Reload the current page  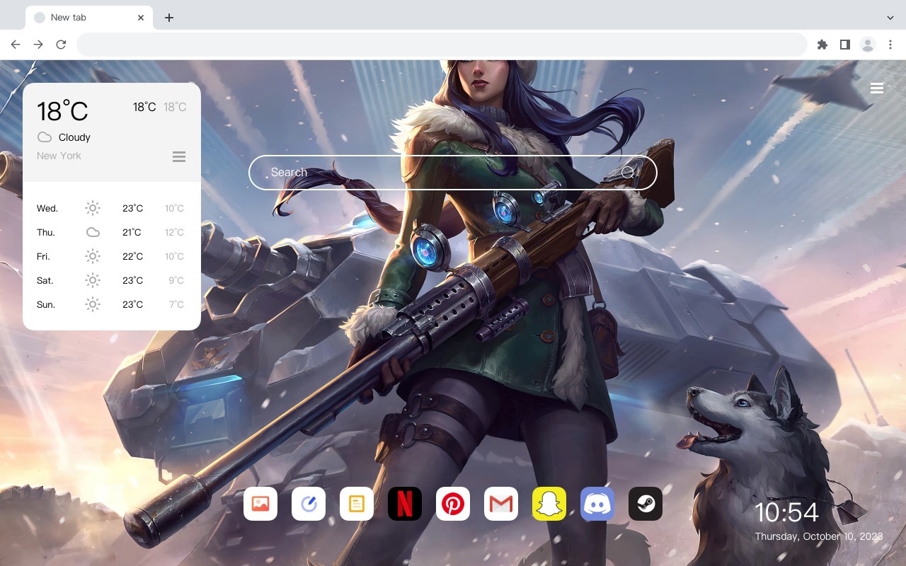[x=61, y=45]
